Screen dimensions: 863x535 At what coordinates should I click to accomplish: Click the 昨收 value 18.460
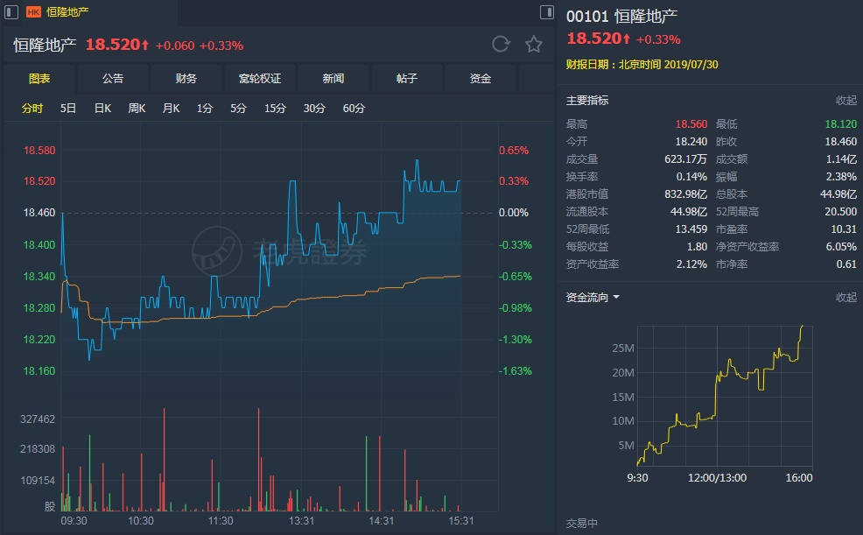click(840, 142)
